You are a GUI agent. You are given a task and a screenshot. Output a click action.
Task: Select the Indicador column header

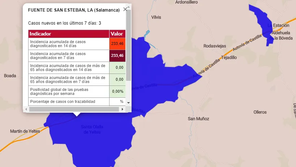tap(69, 34)
